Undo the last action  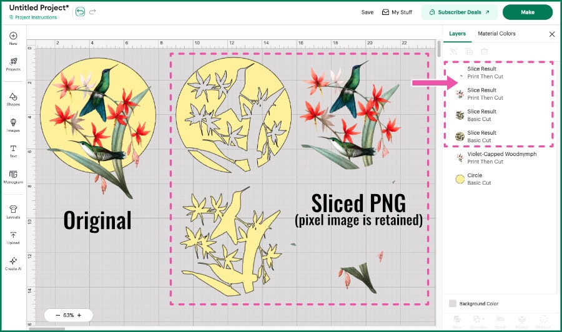coord(81,12)
